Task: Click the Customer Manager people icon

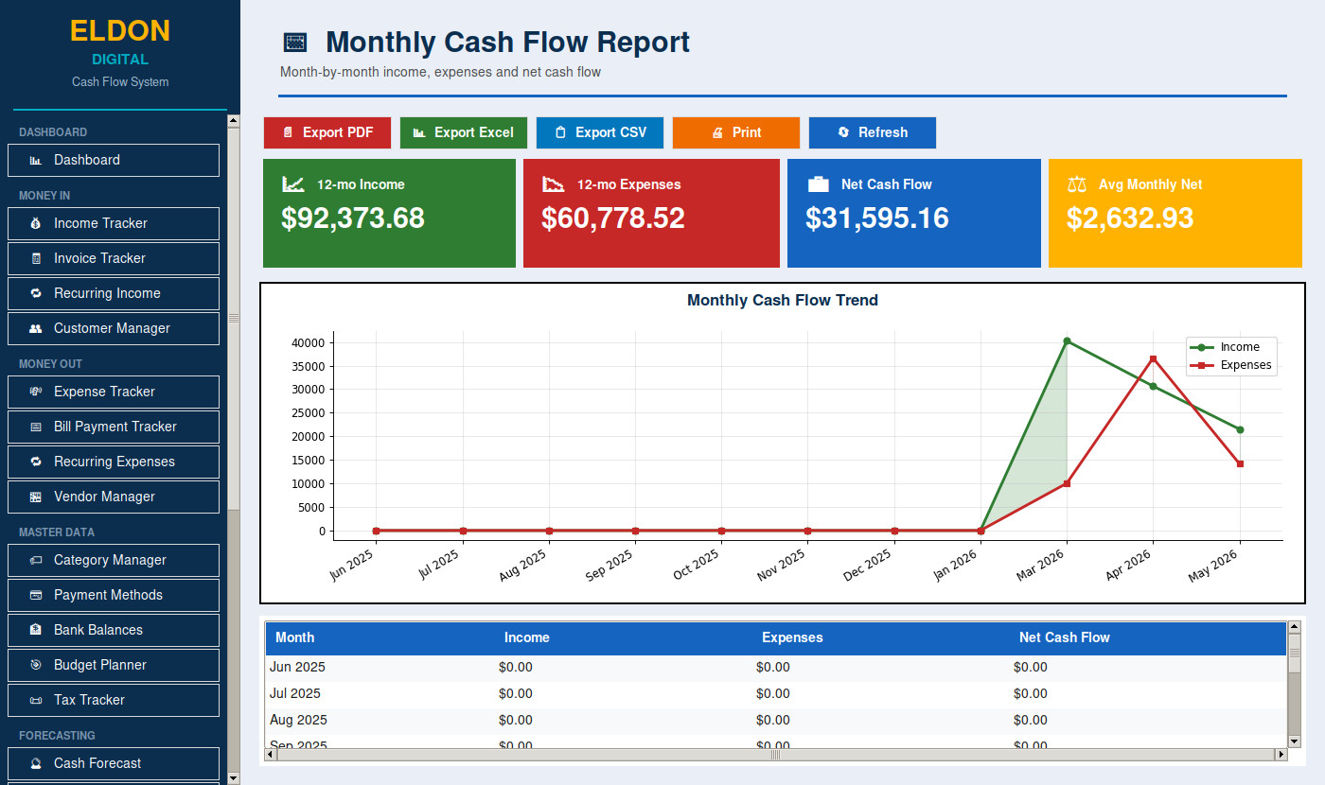Action: tap(36, 329)
